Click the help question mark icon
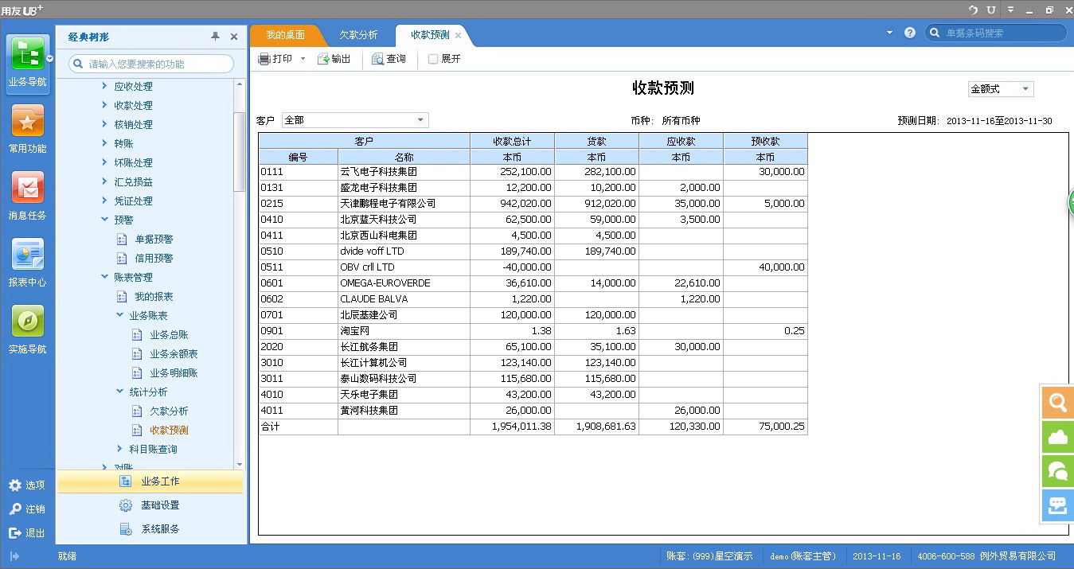1074x569 pixels. pyautogui.click(x=910, y=33)
